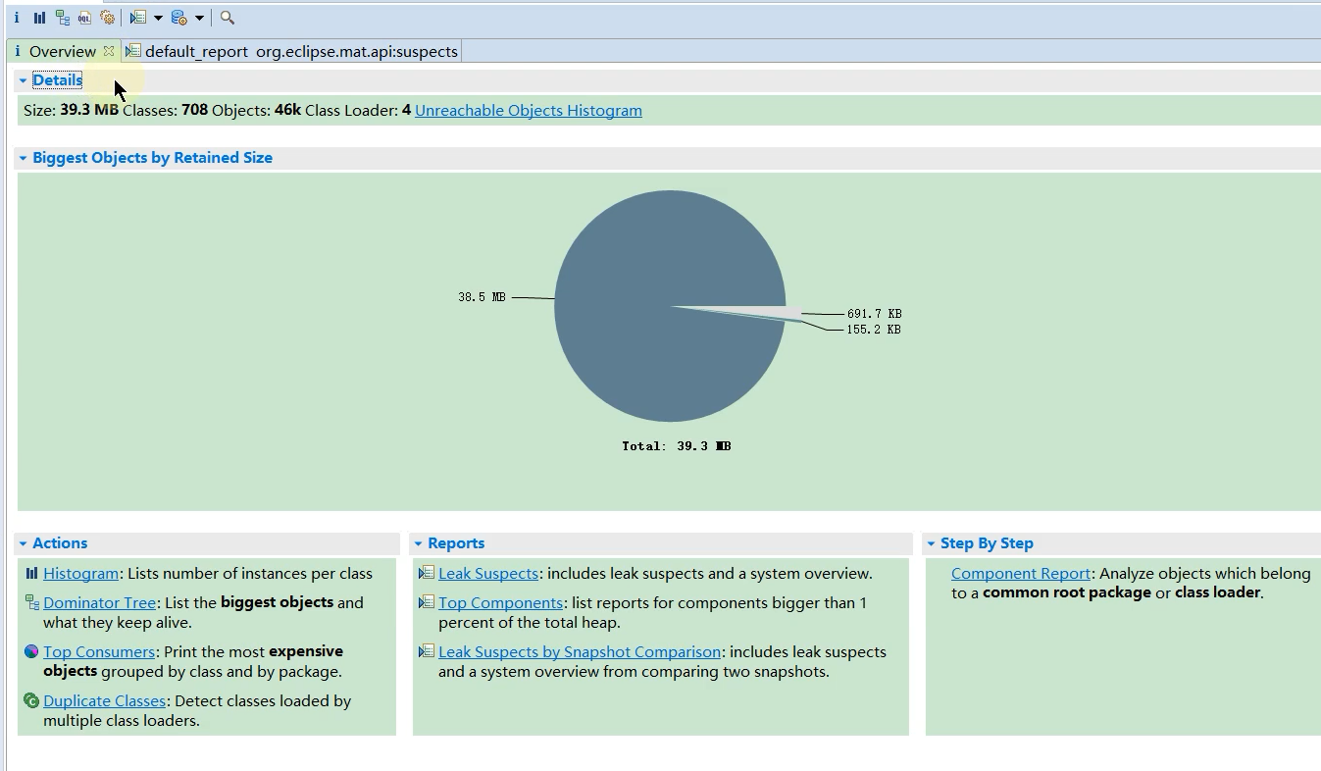The width and height of the screenshot is (1321, 771).
Task: Switch to the Overview tab
Action: 62,51
